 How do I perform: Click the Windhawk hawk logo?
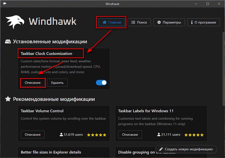[x=15, y=22]
